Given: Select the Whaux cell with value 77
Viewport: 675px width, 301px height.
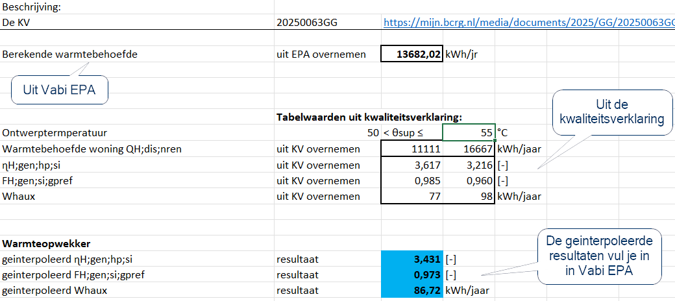Looking at the screenshot, I should pos(412,197).
